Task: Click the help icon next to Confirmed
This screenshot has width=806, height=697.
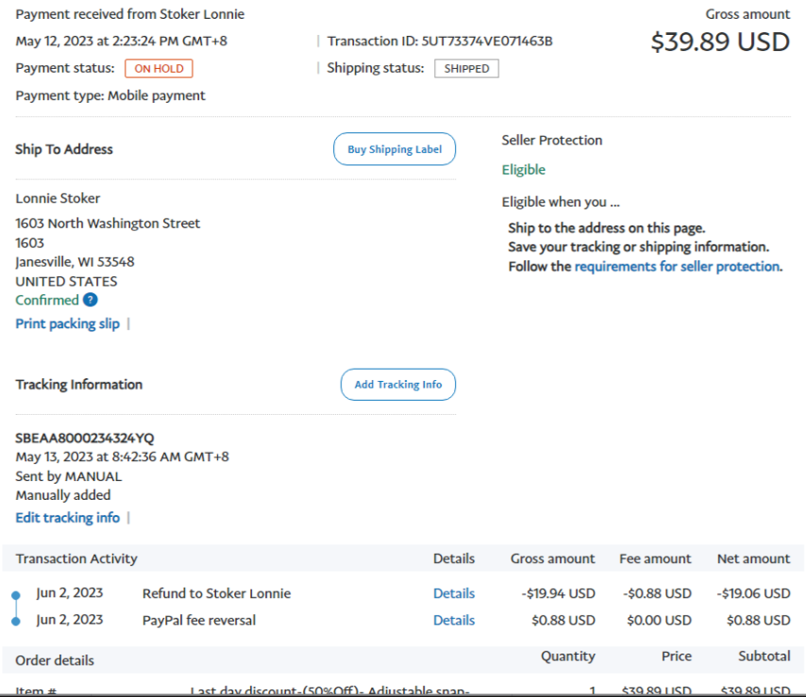Action: tap(90, 300)
